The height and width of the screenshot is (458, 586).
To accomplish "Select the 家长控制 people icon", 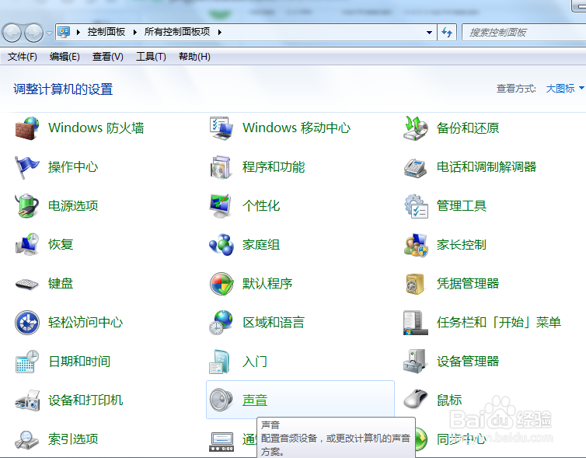I will (416, 244).
